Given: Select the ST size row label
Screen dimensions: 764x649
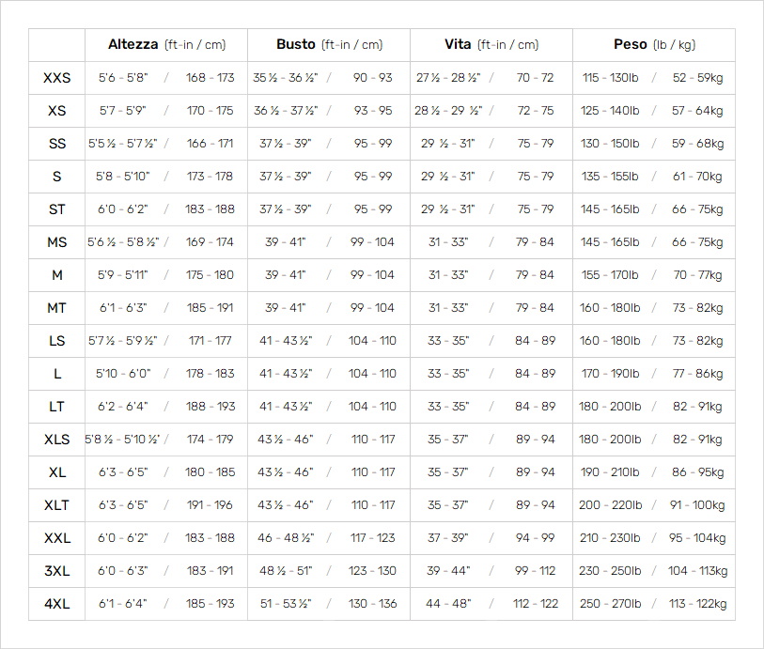Looking at the screenshot, I should click(57, 209).
